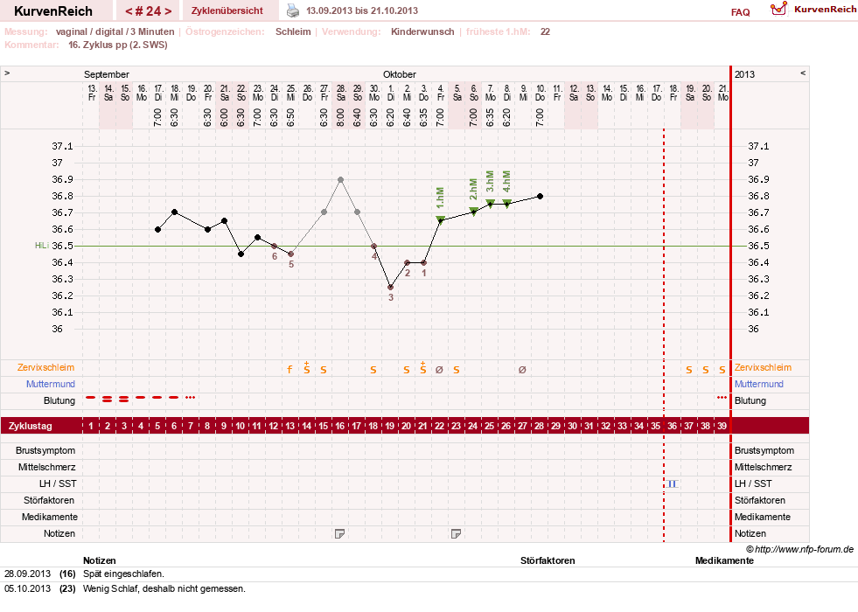Image resolution: width=858 pixels, height=612 pixels.
Task: Collapse chart with the '<' arrow beside 2013
Action: coord(803,73)
